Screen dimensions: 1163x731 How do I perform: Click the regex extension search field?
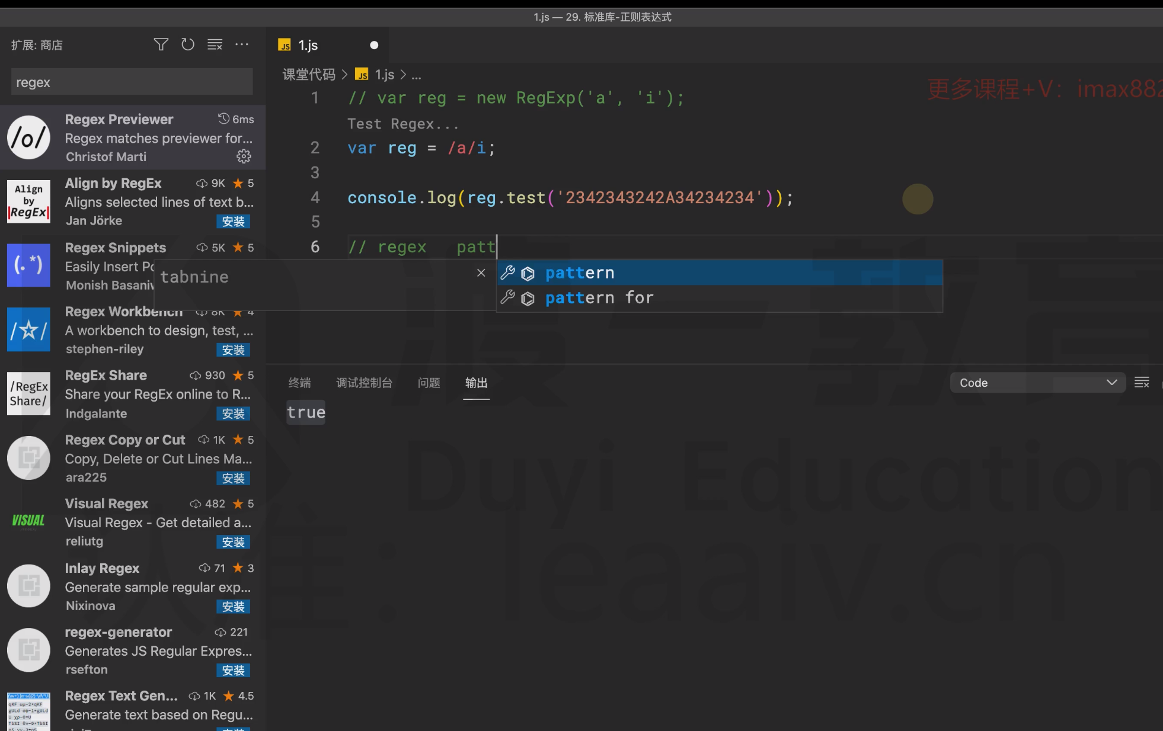point(132,82)
